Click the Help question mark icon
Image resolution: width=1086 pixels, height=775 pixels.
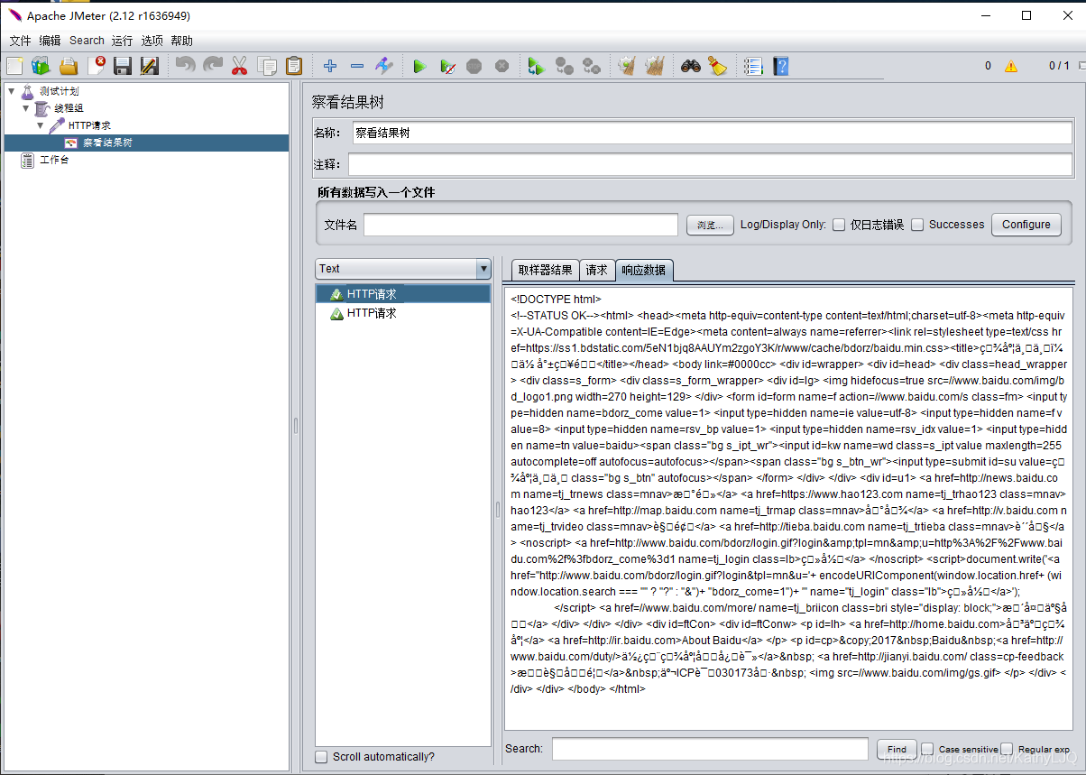[781, 66]
